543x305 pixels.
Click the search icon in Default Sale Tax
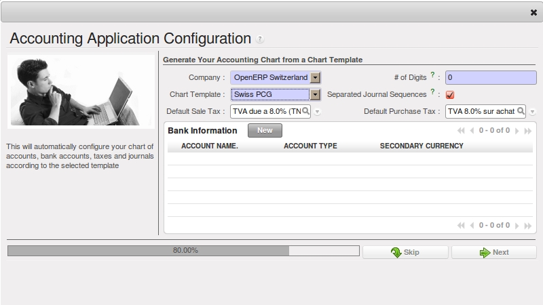click(305, 111)
